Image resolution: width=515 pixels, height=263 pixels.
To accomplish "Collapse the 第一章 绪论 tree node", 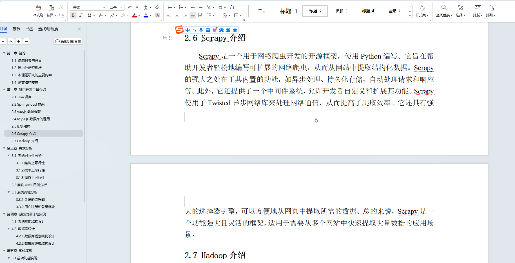I will (4, 53).
